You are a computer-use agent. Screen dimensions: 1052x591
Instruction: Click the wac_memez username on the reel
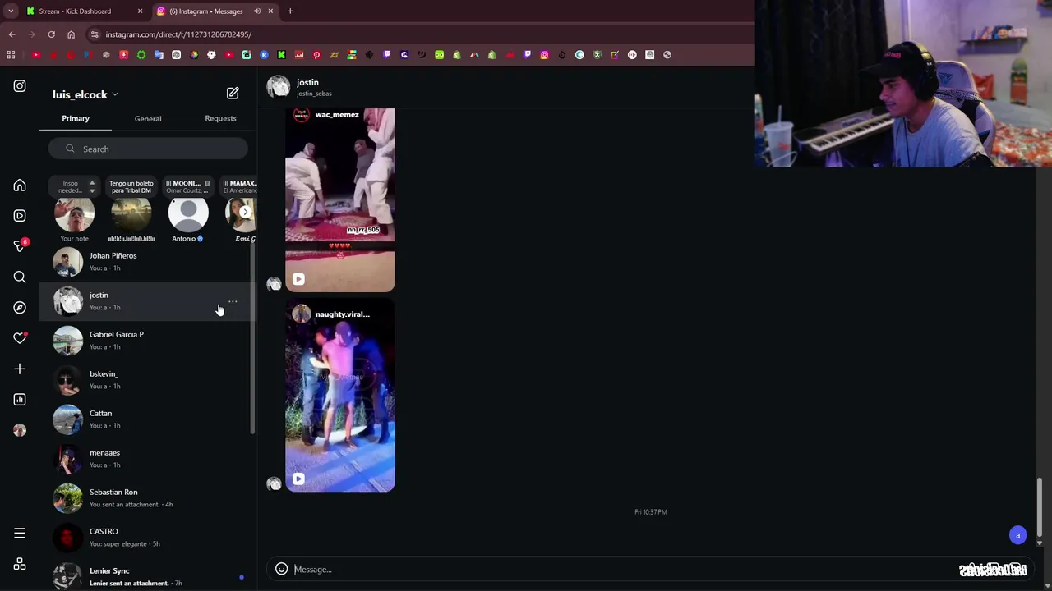click(x=337, y=115)
